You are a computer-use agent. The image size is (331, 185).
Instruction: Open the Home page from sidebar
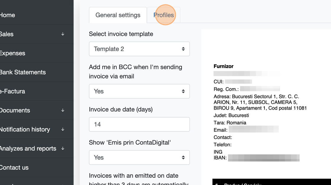click(x=7, y=15)
